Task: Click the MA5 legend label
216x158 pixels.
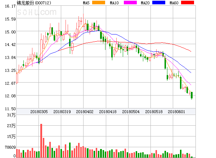Action: coord(86,3)
